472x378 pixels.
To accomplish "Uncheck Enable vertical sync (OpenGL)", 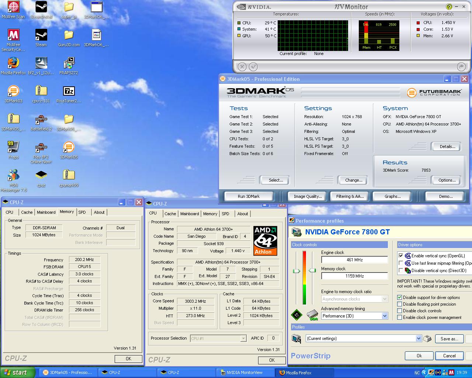I will tap(401, 255).
